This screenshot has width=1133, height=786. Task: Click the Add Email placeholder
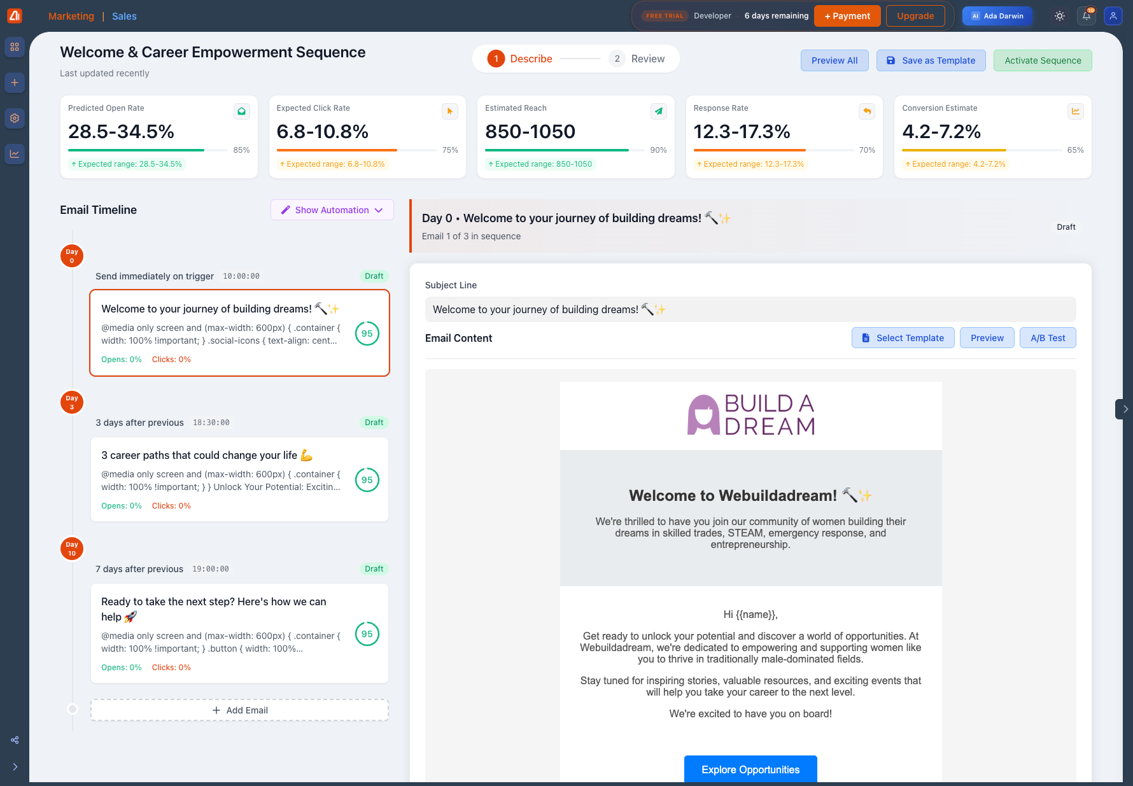click(x=240, y=710)
